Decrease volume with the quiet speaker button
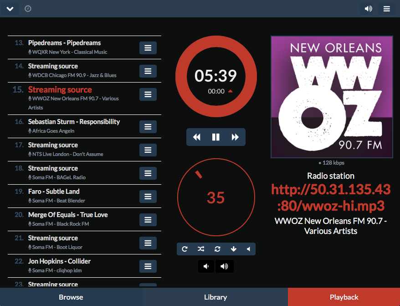 (206, 266)
